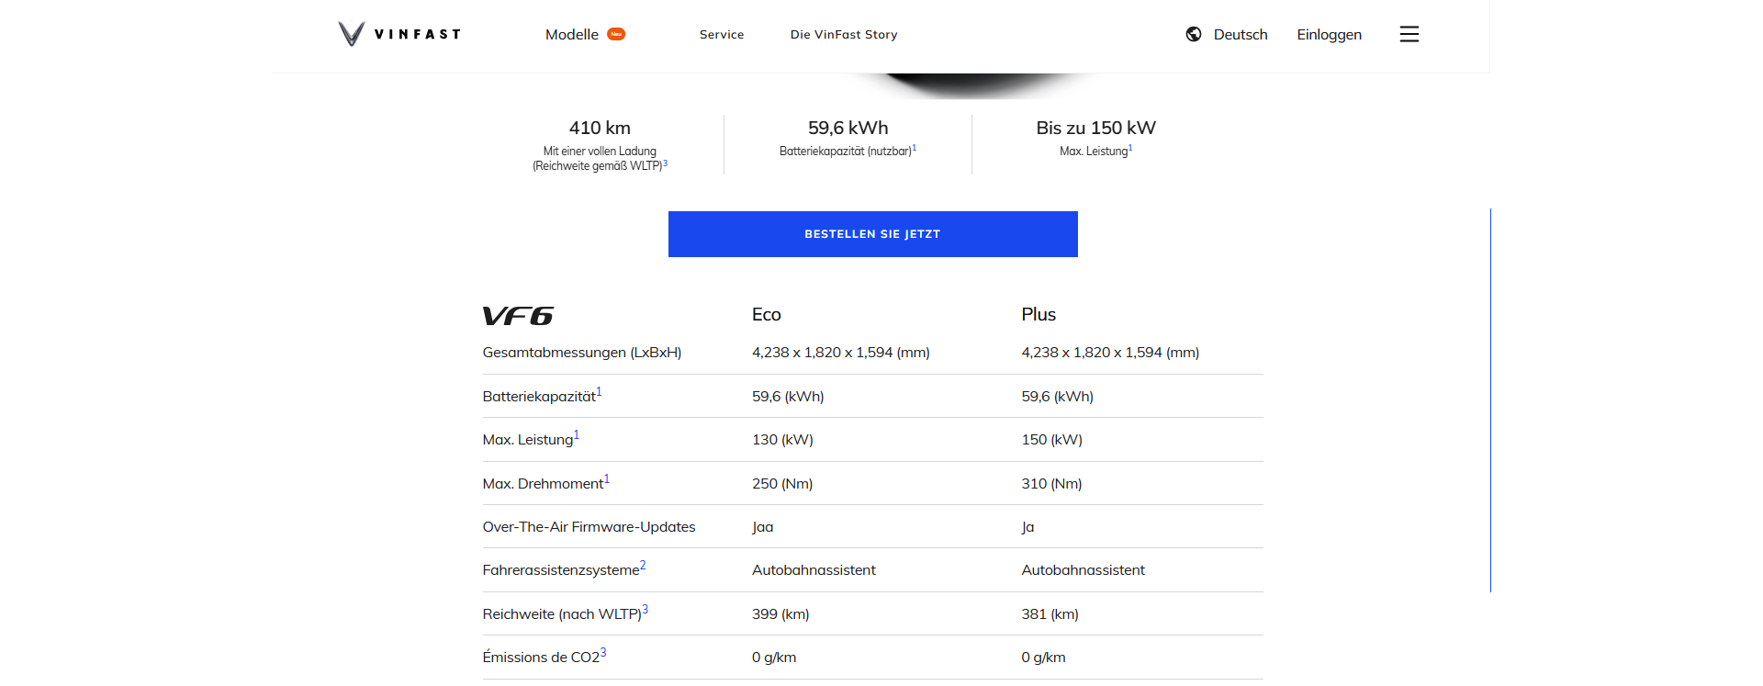Click footnote 3 next to Reichweite (nach WLTP)

click(646, 607)
